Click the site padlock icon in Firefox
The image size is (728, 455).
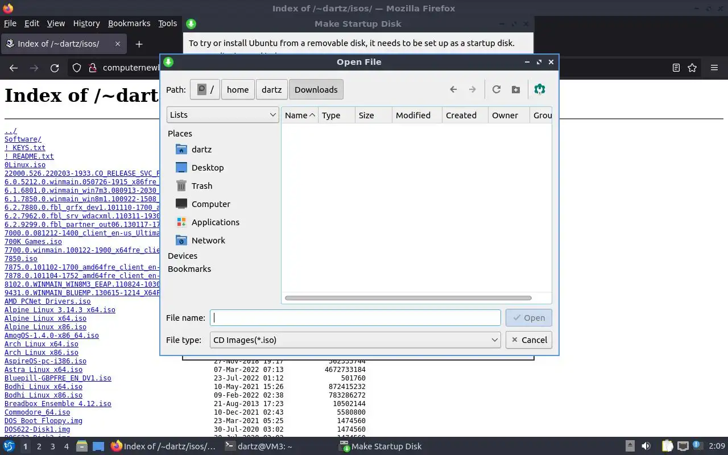92,68
